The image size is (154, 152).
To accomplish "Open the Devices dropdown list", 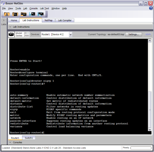I will pyautogui.click(x=70, y=34).
